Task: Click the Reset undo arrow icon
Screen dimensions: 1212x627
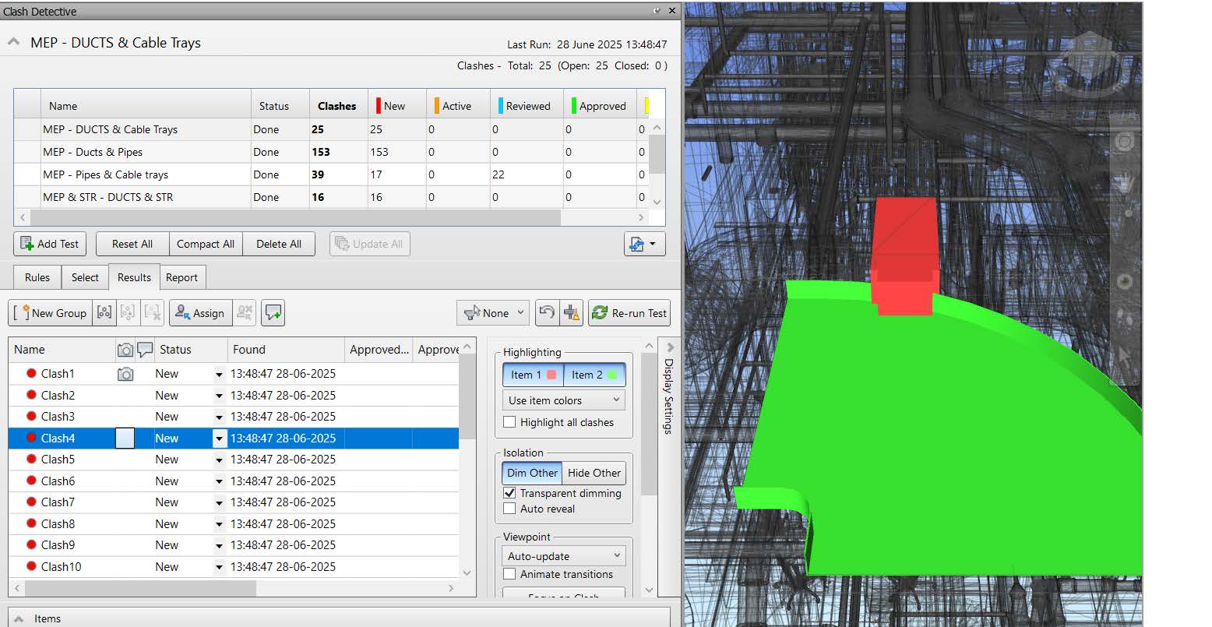Action: point(547,313)
